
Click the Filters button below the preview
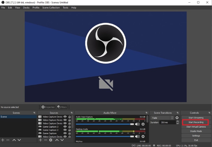62,107
